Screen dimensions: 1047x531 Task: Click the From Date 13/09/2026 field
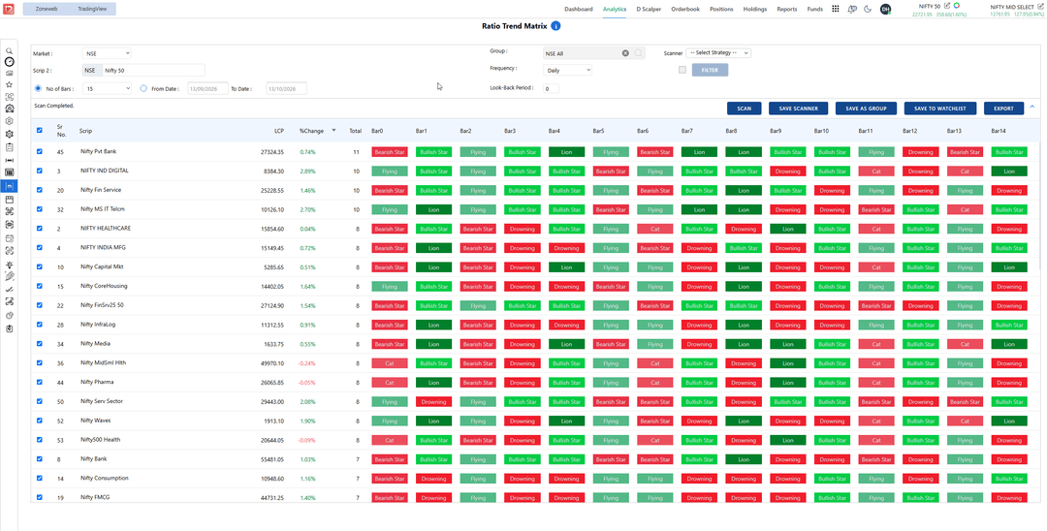point(207,88)
